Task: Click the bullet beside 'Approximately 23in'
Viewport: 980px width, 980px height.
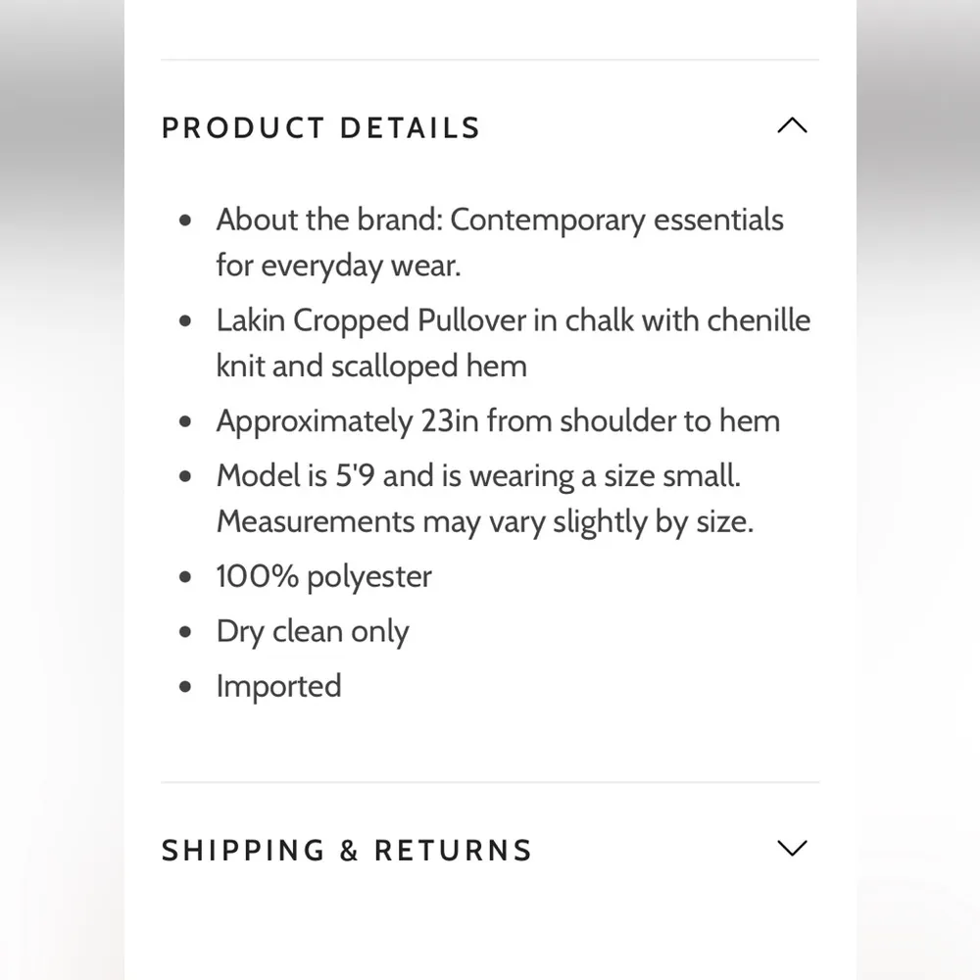Action: coord(186,422)
